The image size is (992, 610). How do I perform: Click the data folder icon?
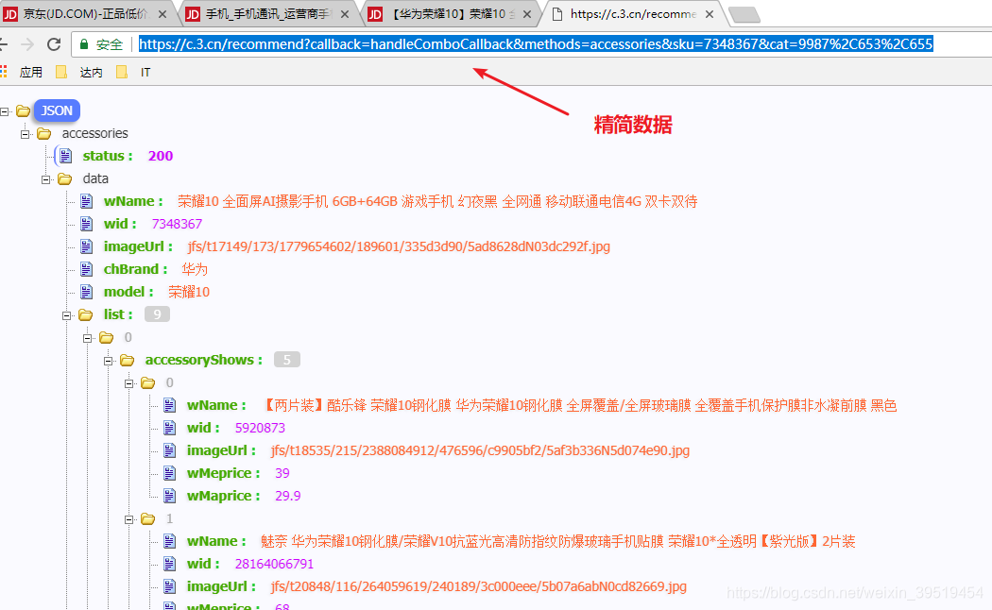[x=64, y=178]
